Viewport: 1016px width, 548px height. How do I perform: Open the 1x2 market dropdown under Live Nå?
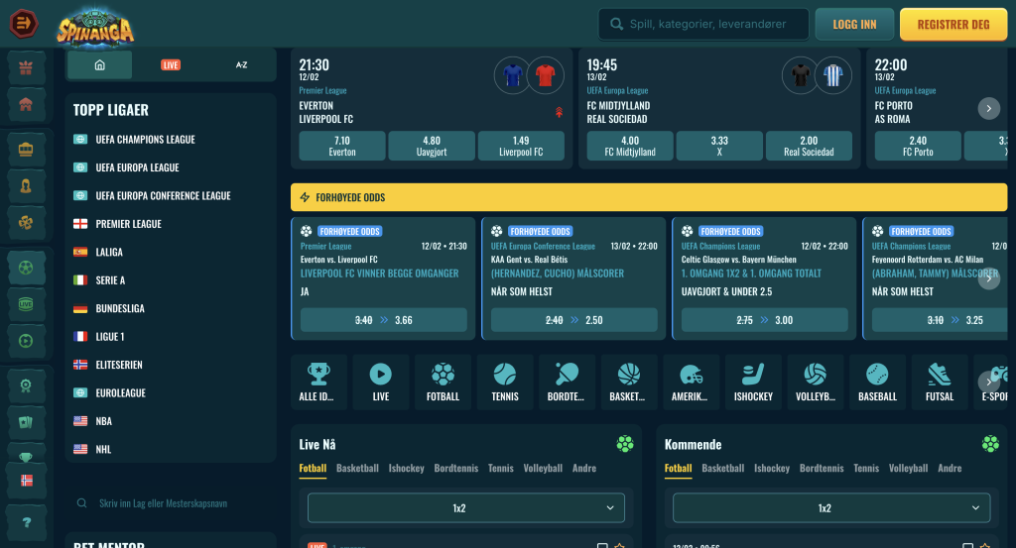(x=466, y=508)
